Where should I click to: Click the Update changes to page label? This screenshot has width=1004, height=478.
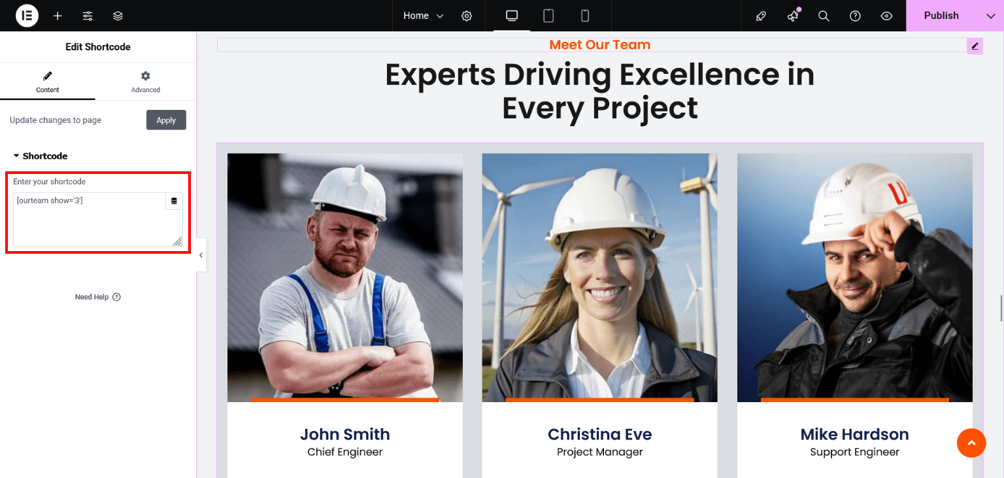click(56, 120)
